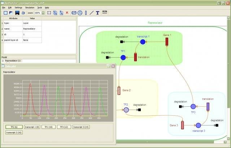Image resolution: width=231 pixels, height=148 pixels.
Task: Open the Edit menu
Action: [10, 8]
